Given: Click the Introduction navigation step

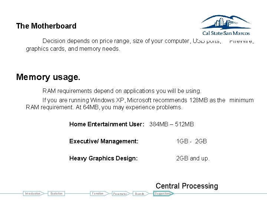Looking at the screenshot, I should (x=33, y=194).
